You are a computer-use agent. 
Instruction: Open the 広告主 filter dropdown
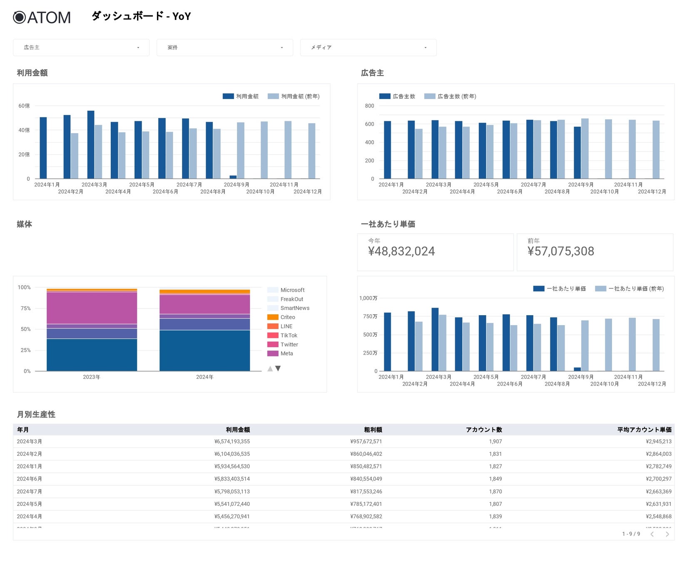click(x=81, y=47)
